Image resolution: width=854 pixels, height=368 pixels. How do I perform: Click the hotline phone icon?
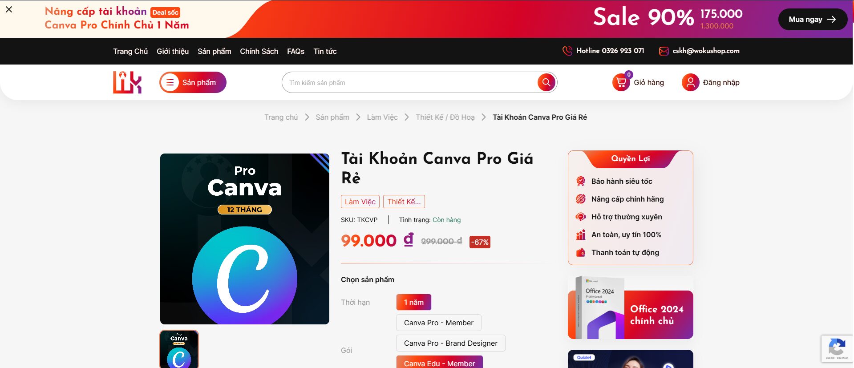[567, 51]
